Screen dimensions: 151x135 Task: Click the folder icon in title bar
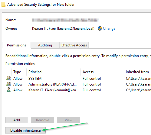pyautogui.click(x=3, y=5)
